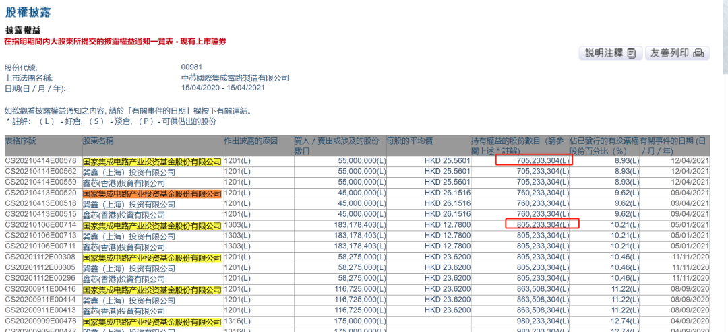This screenshot has height=332, width=728.
Task: Select the 有關事件的日期 column header
Action: pyautogui.click(x=675, y=145)
